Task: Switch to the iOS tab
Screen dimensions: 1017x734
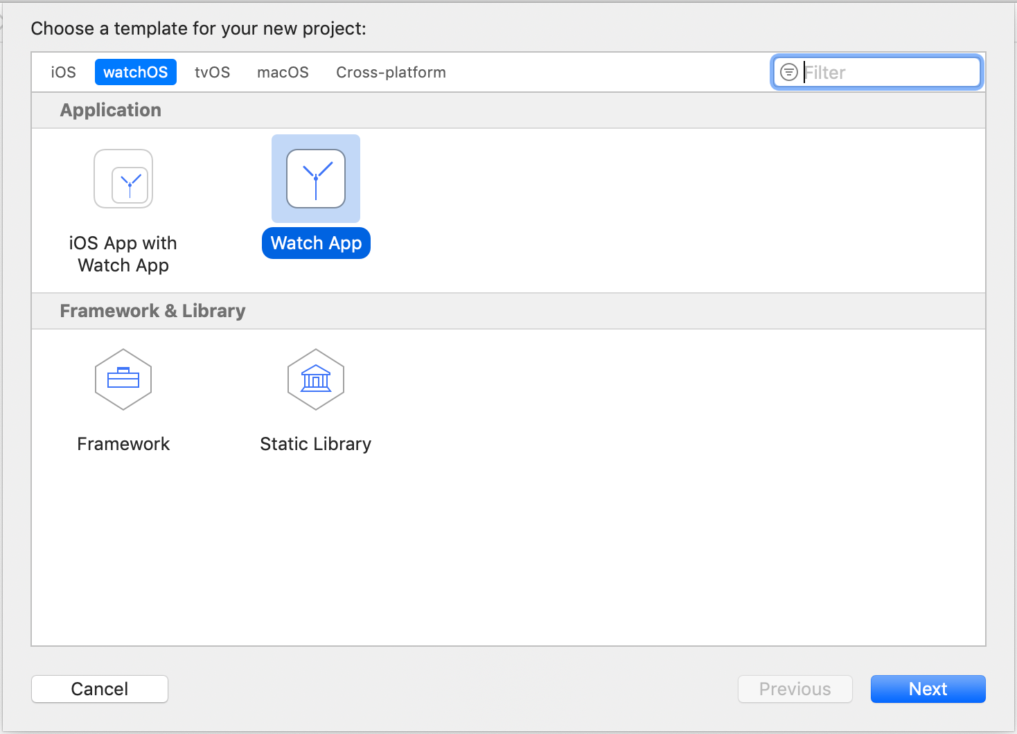Action: click(x=64, y=72)
